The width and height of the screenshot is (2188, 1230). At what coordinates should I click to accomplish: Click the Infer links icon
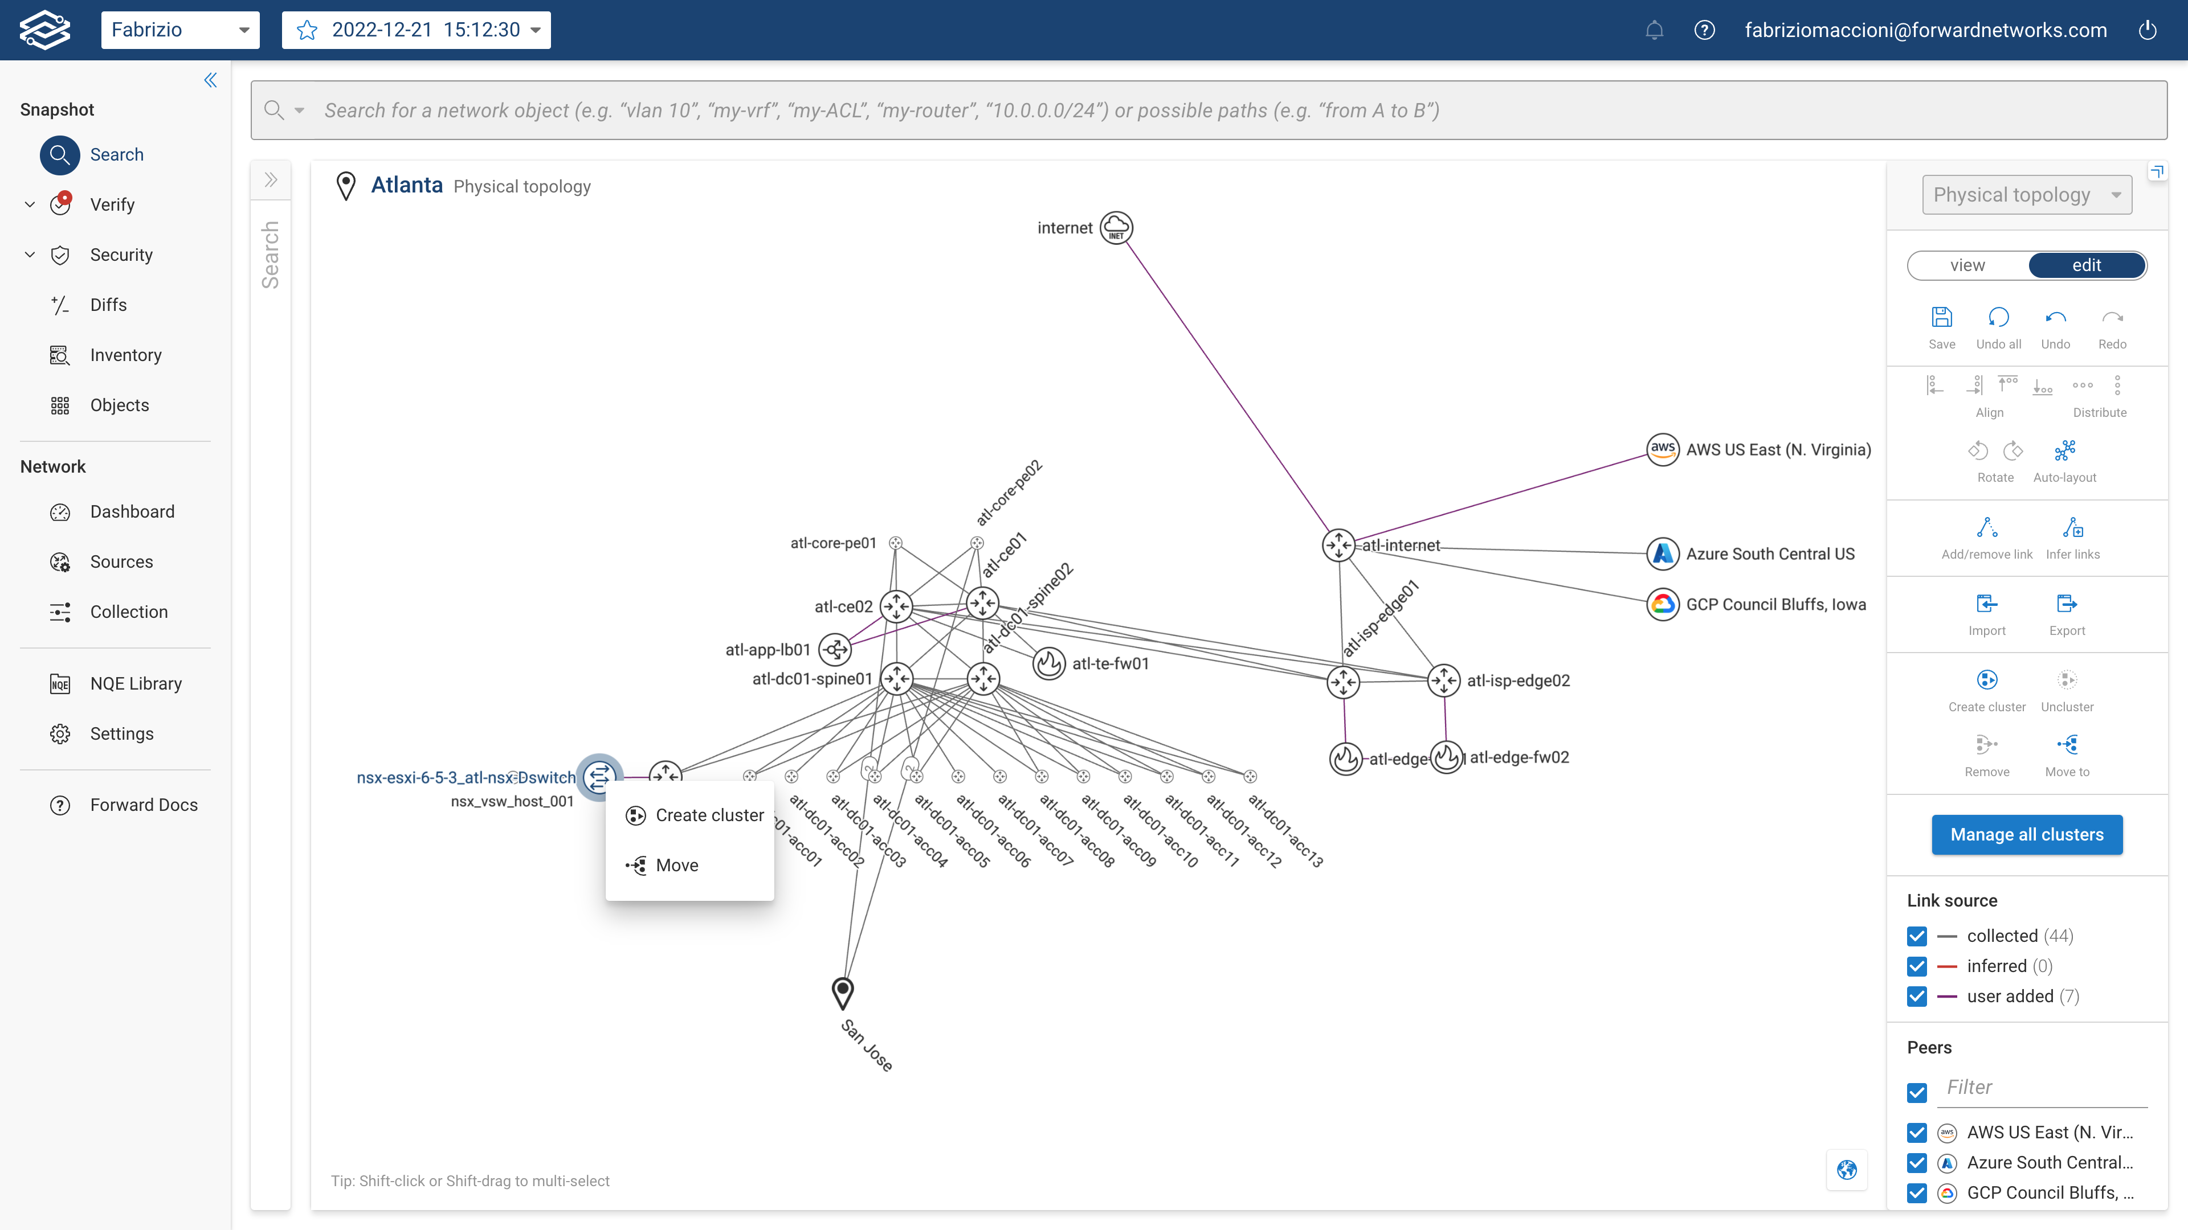pyautogui.click(x=2072, y=528)
